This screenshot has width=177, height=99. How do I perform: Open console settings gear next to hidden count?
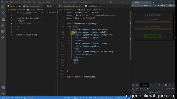pyautogui.click(x=173, y=89)
